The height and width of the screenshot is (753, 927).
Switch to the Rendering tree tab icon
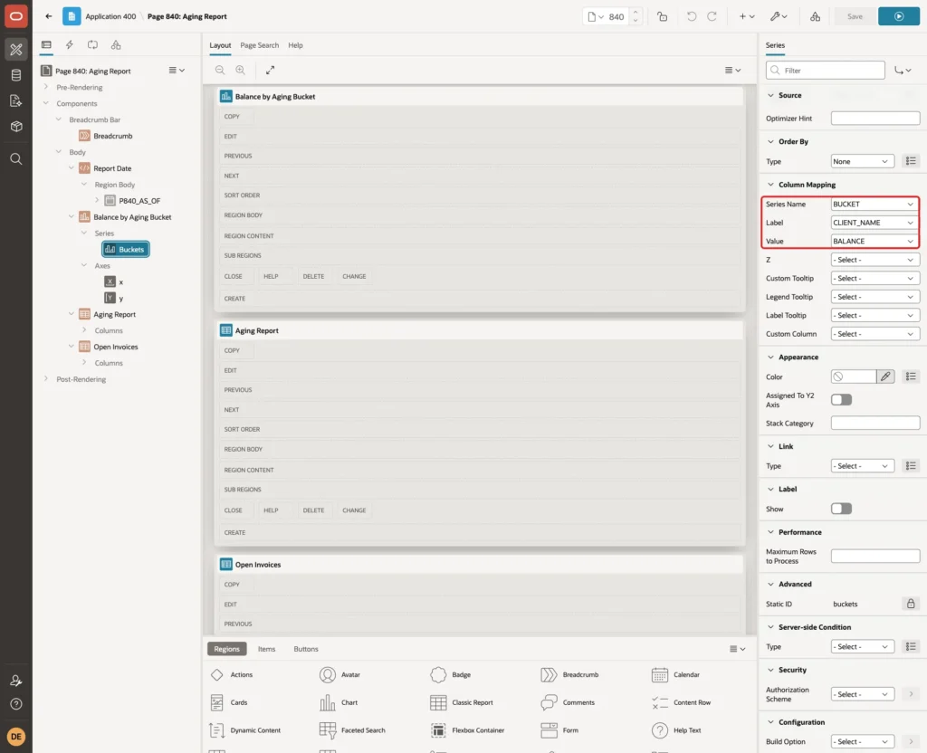pyautogui.click(x=46, y=45)
